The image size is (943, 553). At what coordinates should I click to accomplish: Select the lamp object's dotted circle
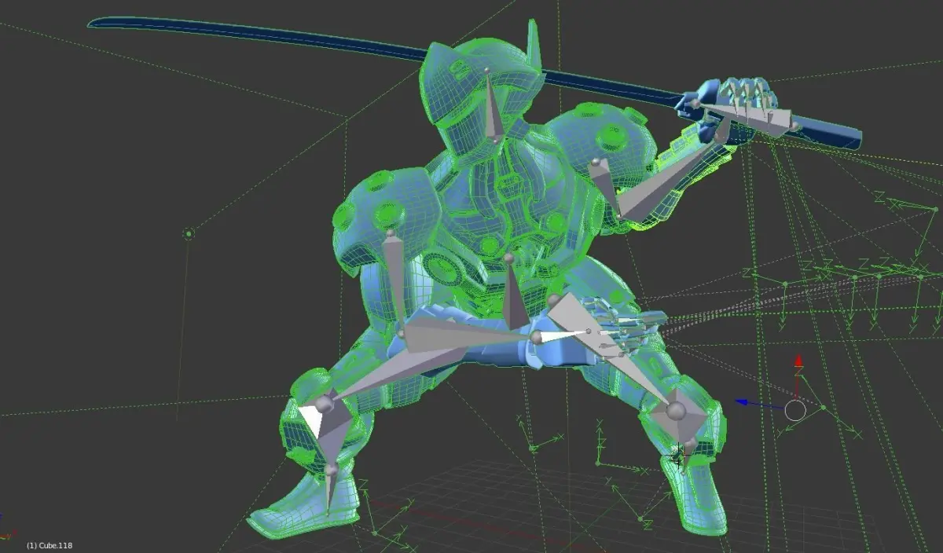189,233
